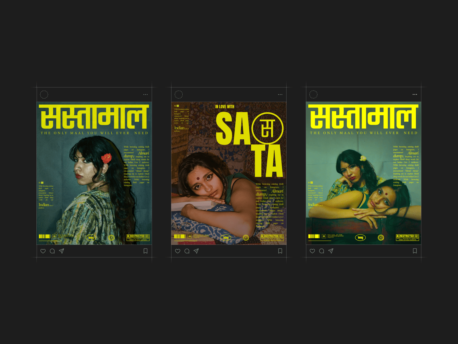Screen dimensions: 458x344
Task: Open the comment bubble on the third post
Action: [x=322, y=251]
